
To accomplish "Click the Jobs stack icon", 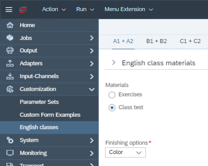I will coord(10,38).
